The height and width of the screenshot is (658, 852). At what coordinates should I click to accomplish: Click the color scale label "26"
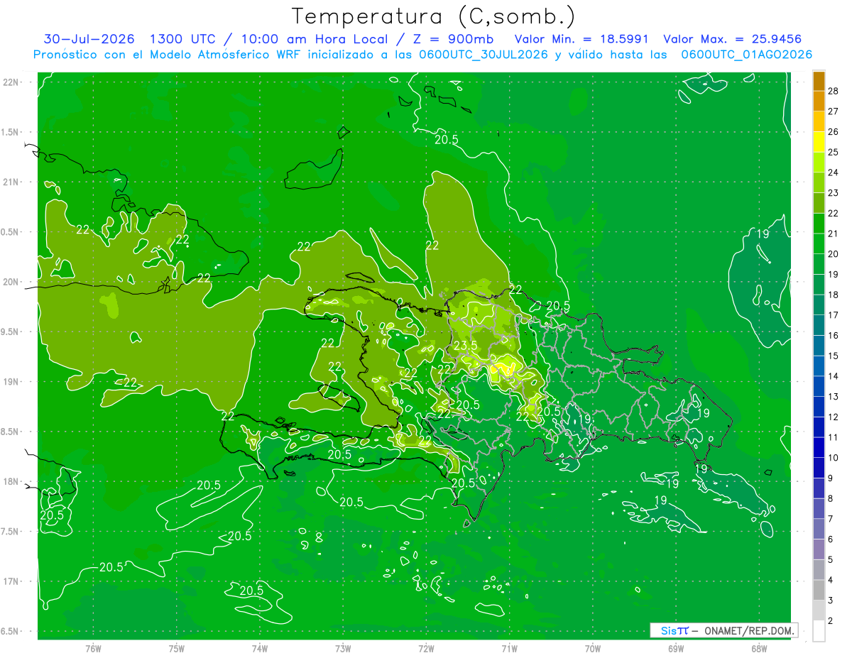click(833, 131)
